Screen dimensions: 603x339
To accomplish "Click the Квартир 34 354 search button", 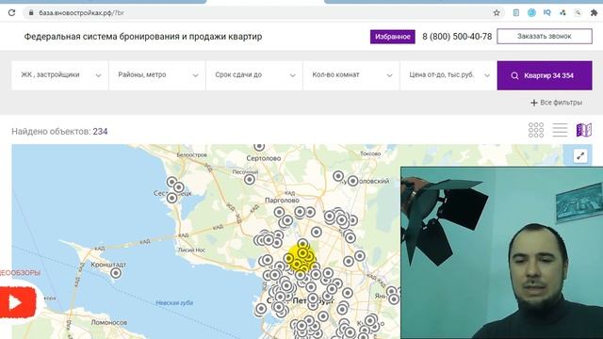I will click(545, 75).
